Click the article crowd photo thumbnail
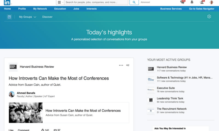Viewport: 219px width, 131px height. (26, 113)
